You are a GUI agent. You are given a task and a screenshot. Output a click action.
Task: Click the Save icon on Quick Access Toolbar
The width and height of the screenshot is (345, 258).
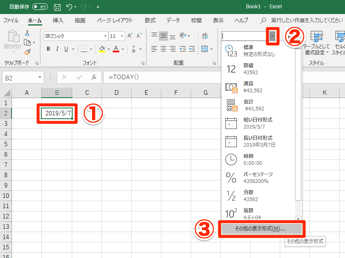(57, 7)
